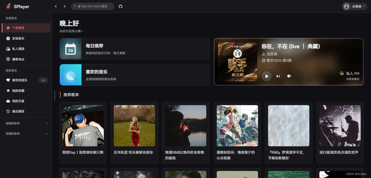Click title 『R&B』梦境漂浮不定,节奏如影随形
This screenshot has height=178, width=371.
(x=286, y=155)
